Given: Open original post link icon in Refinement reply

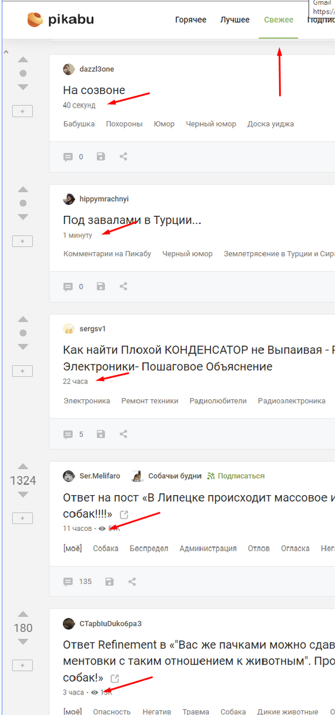Looking at the screenshot, I should point(115,678).
